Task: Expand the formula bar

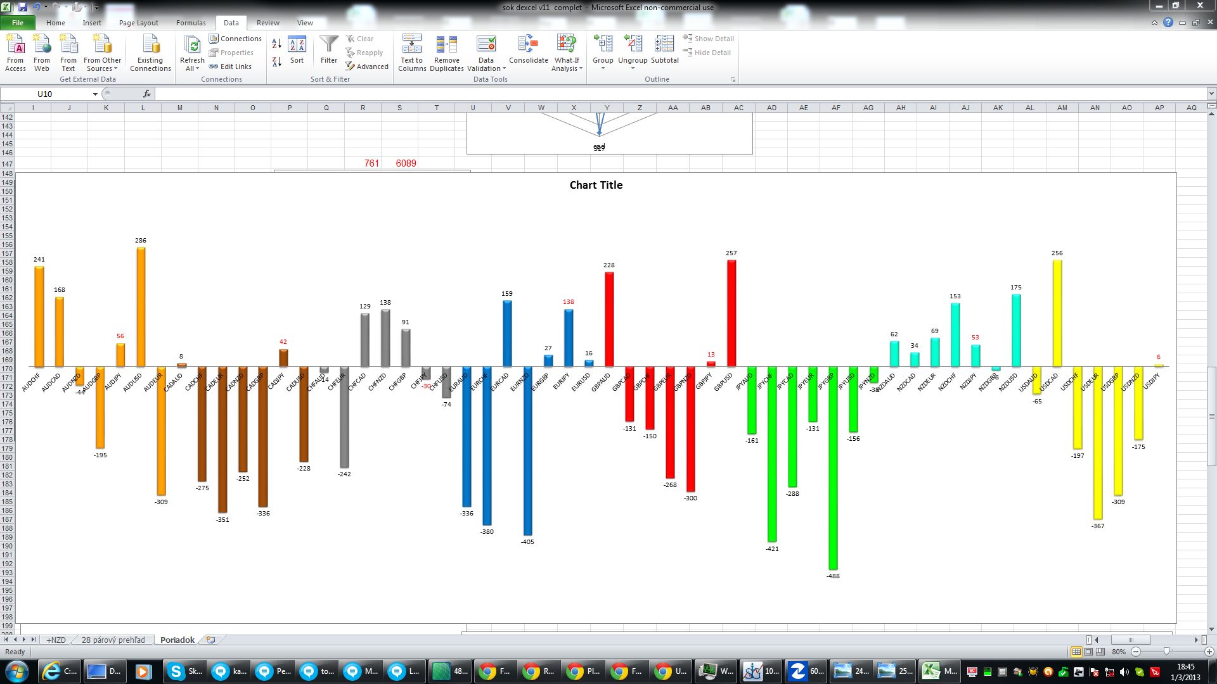Action: coord(1211,94)
